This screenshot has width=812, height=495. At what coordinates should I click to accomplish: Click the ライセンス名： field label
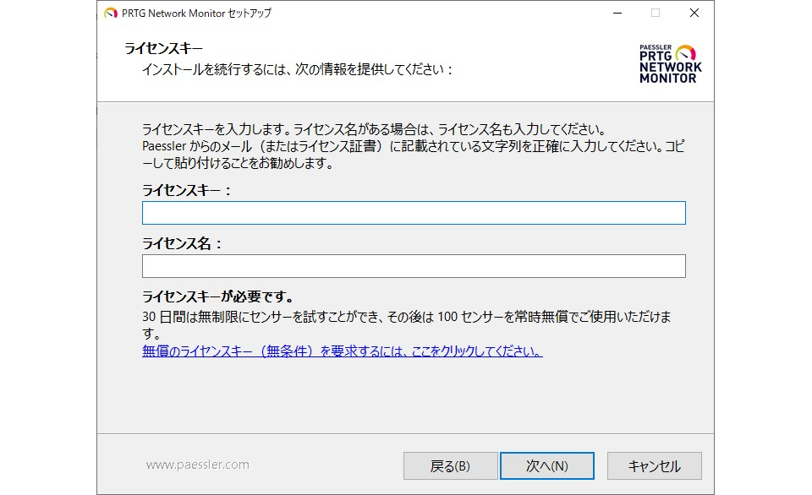click(x=183, y=243)
